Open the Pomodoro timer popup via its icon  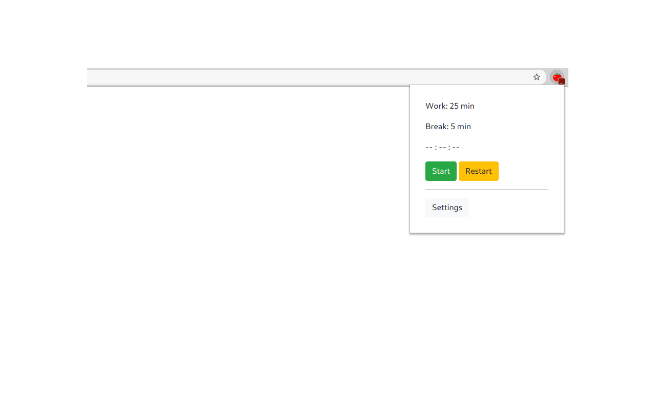click(x=558, y=77)
